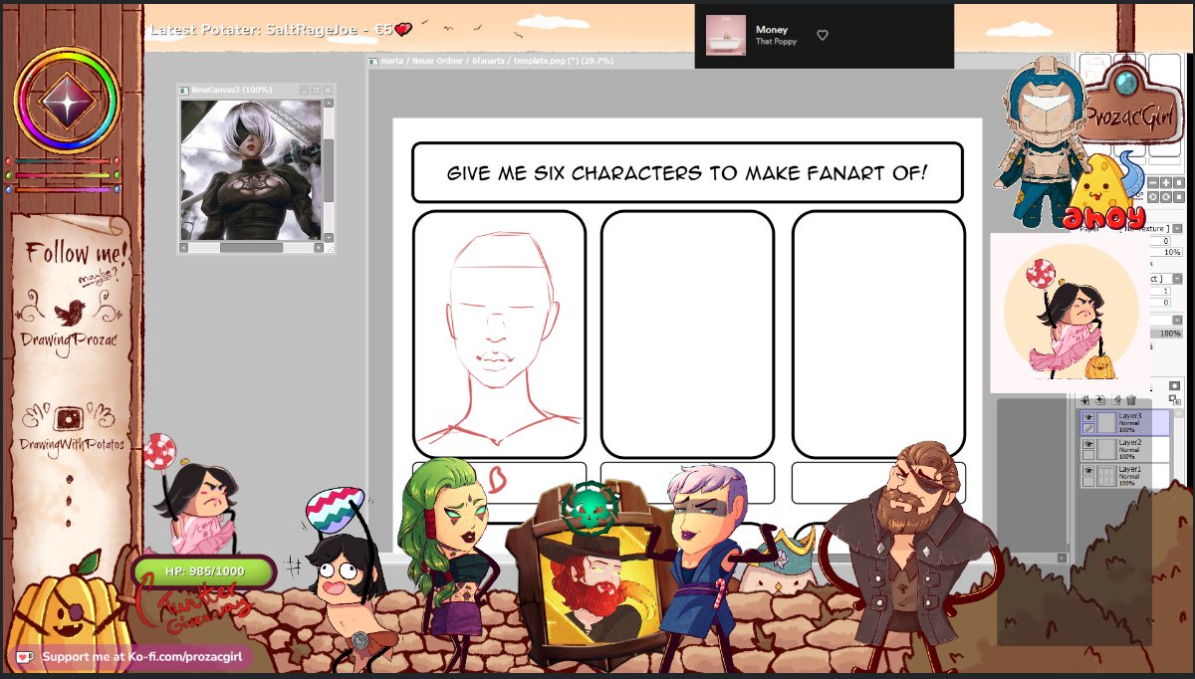Click the Layer1 thumbnail preview
Viewport: 1195px width, 679px height.
(1107, 476)
